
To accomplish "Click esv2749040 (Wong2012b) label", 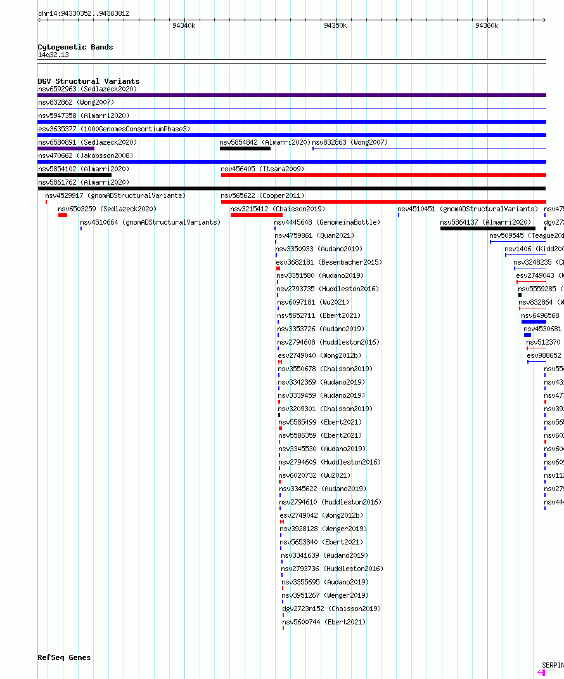I will [x=319, y=355].
